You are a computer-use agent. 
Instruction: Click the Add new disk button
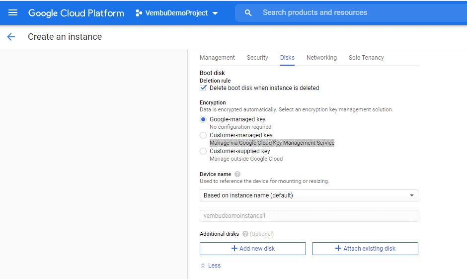point(252,249)
